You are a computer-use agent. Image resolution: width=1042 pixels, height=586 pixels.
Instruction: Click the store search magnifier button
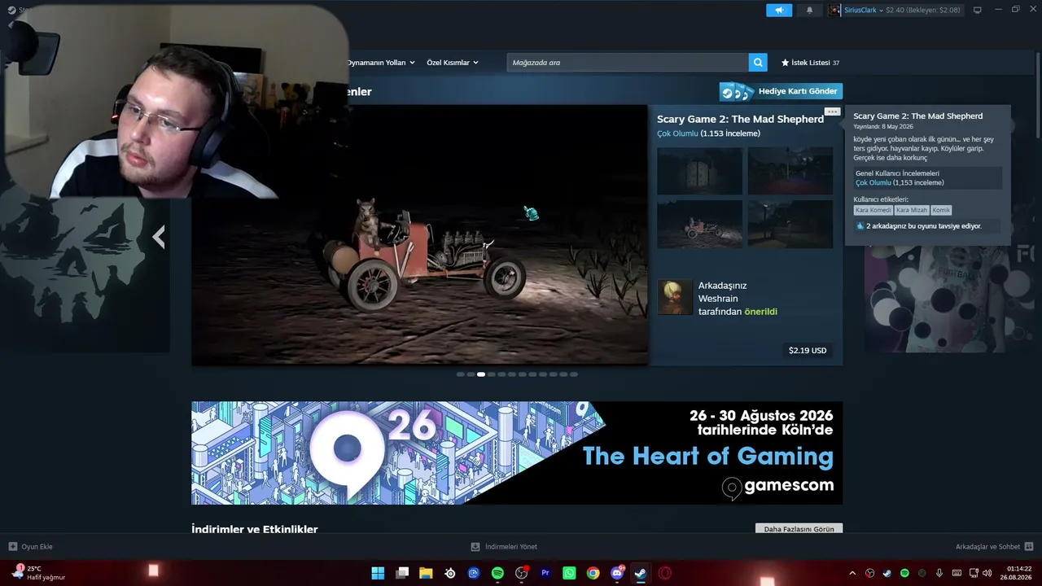pyautogui.click(x=759, y=63)
